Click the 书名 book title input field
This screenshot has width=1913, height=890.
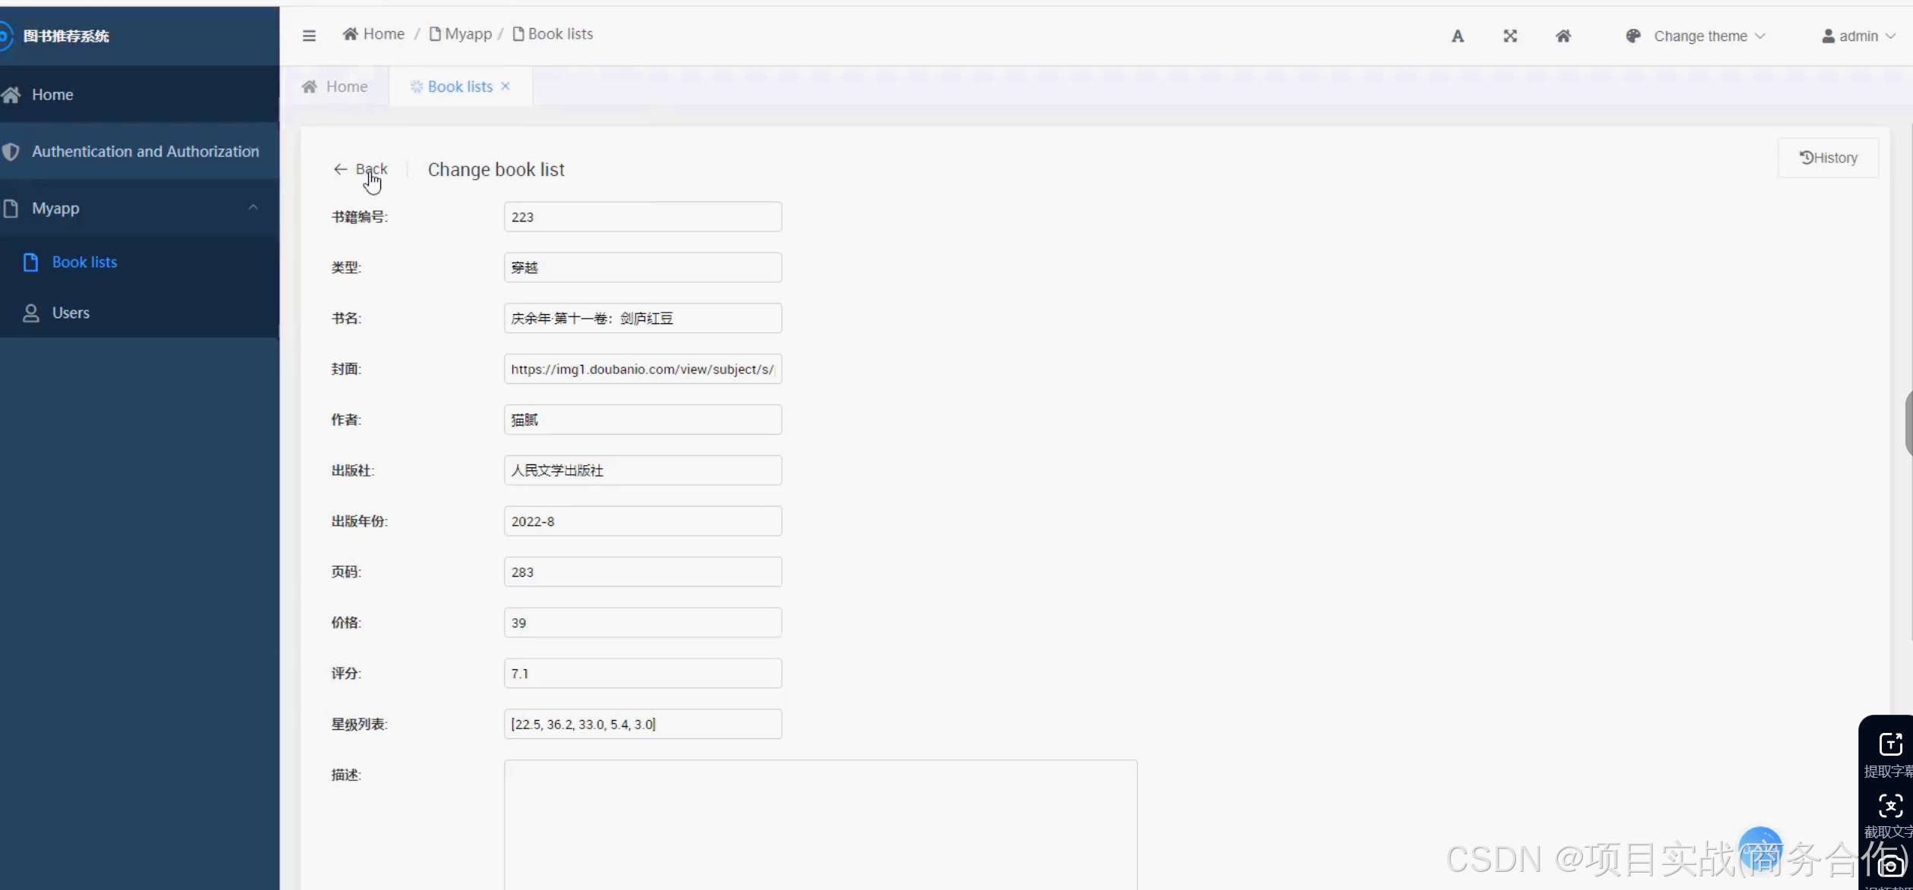click(x=642, y=319)
